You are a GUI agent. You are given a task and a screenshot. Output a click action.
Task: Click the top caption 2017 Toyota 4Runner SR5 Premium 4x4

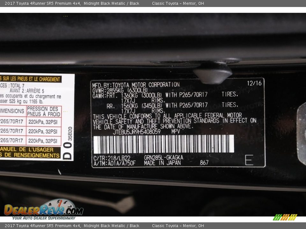(43, 3)
